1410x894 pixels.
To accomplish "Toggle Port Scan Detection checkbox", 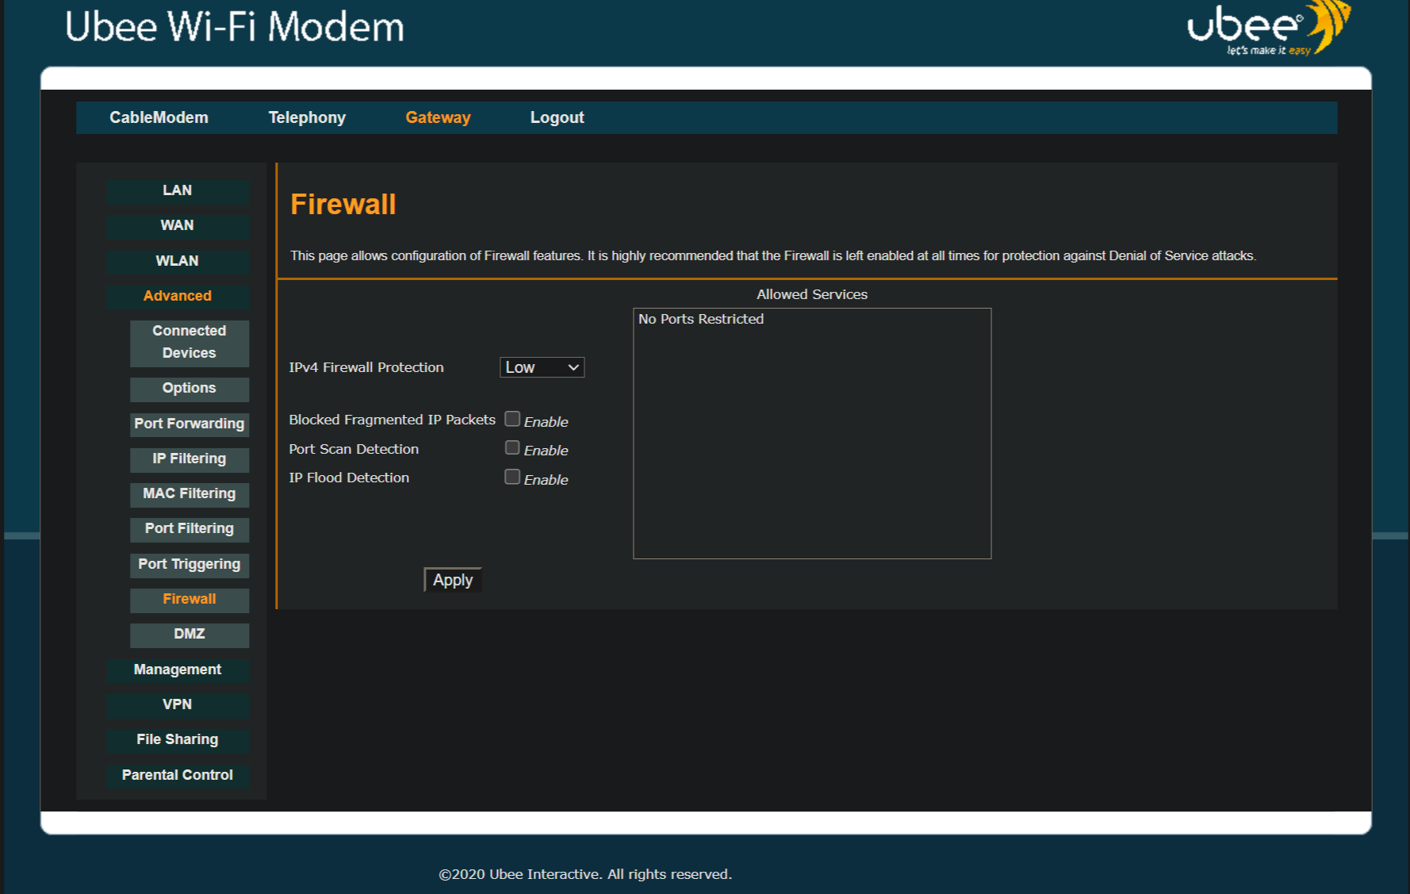I will coord(512,447).
